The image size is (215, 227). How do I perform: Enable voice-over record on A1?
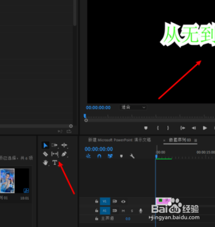pos(141,211)
